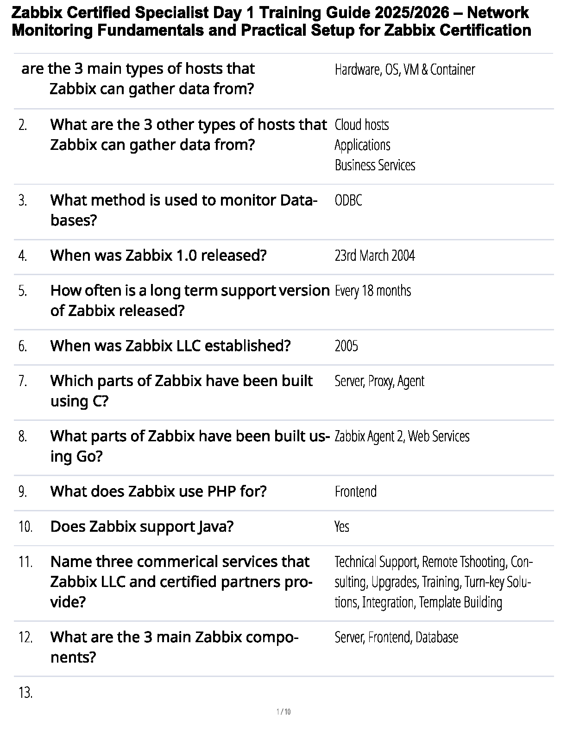Click the 'Business Services' answer line
This screenshot has width=567, height=735.
tap(374, 165)
